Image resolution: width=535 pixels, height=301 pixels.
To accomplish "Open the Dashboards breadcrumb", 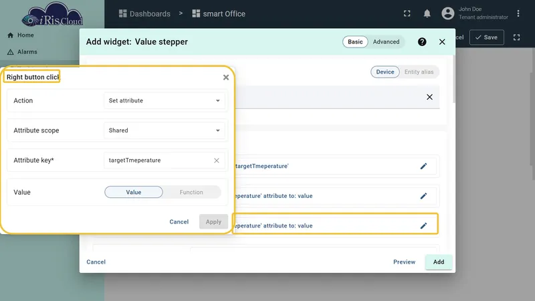I will [144, 13].
